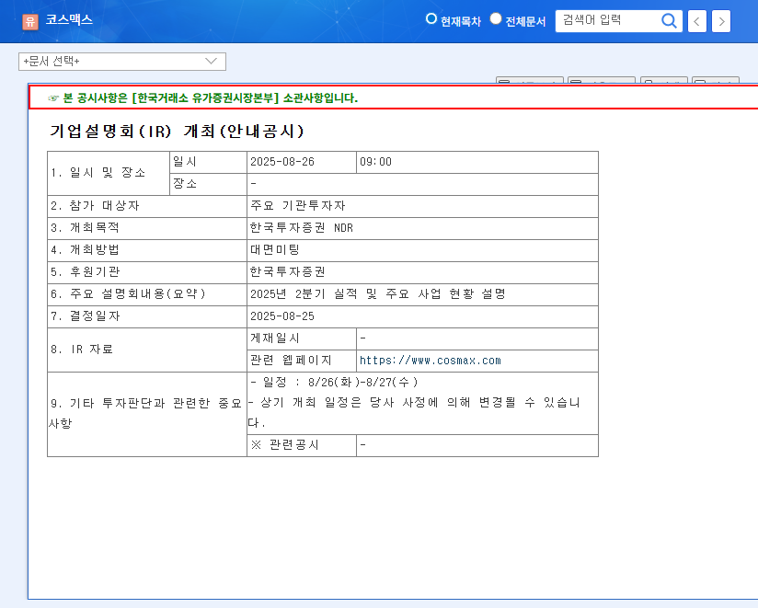Click the 일시 sub-label cell
This screenshot has height=608, width=758.
tap(208, 162)
